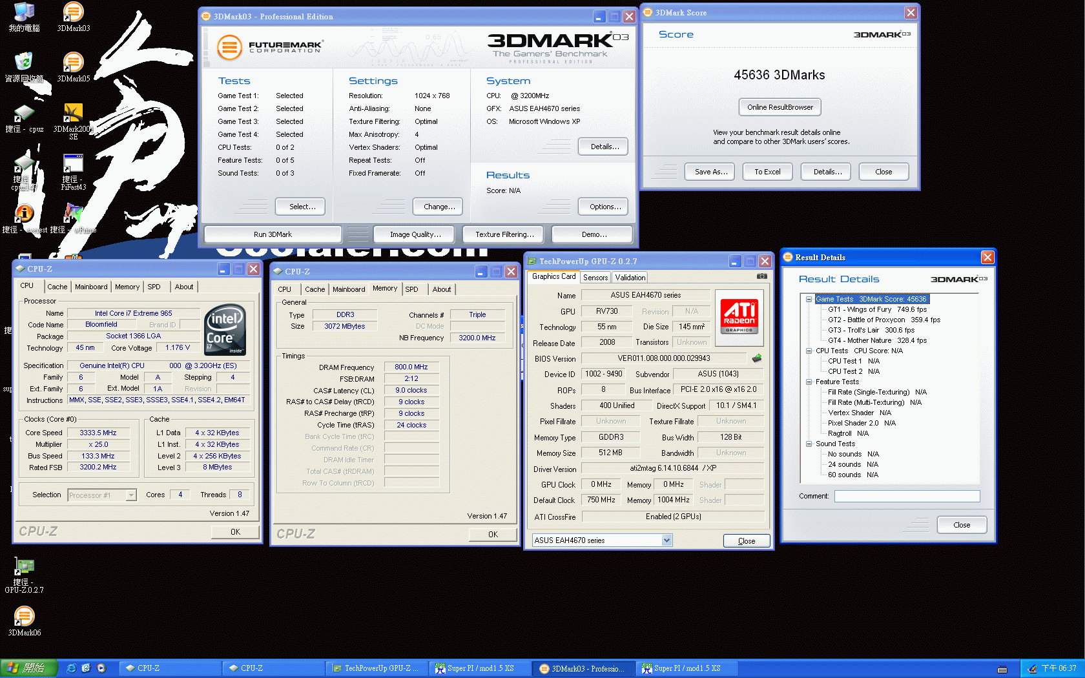Click Details button in 3DMark Score window
The width and height of the screenshot is (1085, 678).
(826, 172)
